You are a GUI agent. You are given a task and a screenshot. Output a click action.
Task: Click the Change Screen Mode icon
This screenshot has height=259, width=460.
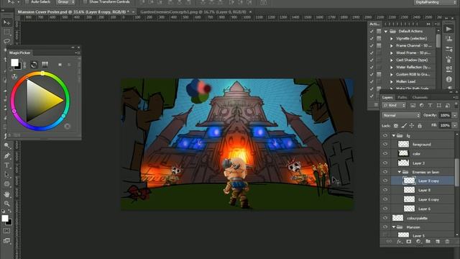click(x=6, y=241)
